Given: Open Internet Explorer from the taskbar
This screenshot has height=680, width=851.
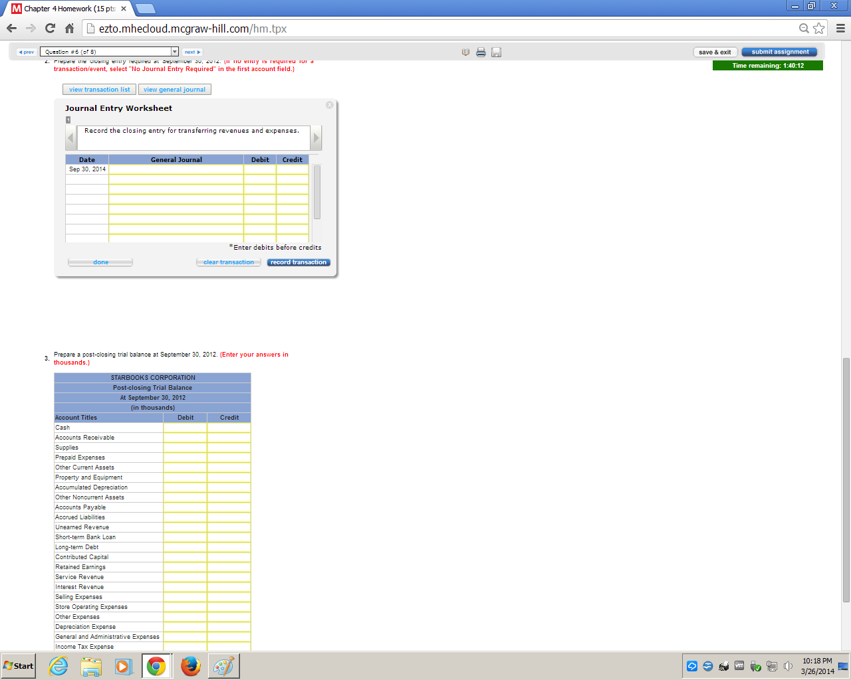Looking at the screenshot, I should tap(59, 665).
